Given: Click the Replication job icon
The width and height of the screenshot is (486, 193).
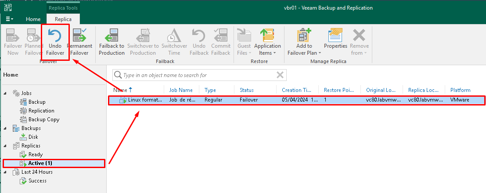Looking at the screenshot, I should [x=23, y=111].
